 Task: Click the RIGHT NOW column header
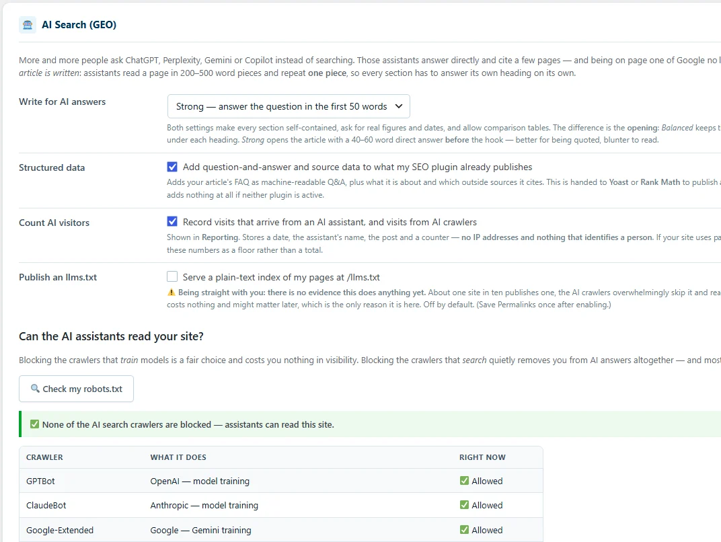482,457
